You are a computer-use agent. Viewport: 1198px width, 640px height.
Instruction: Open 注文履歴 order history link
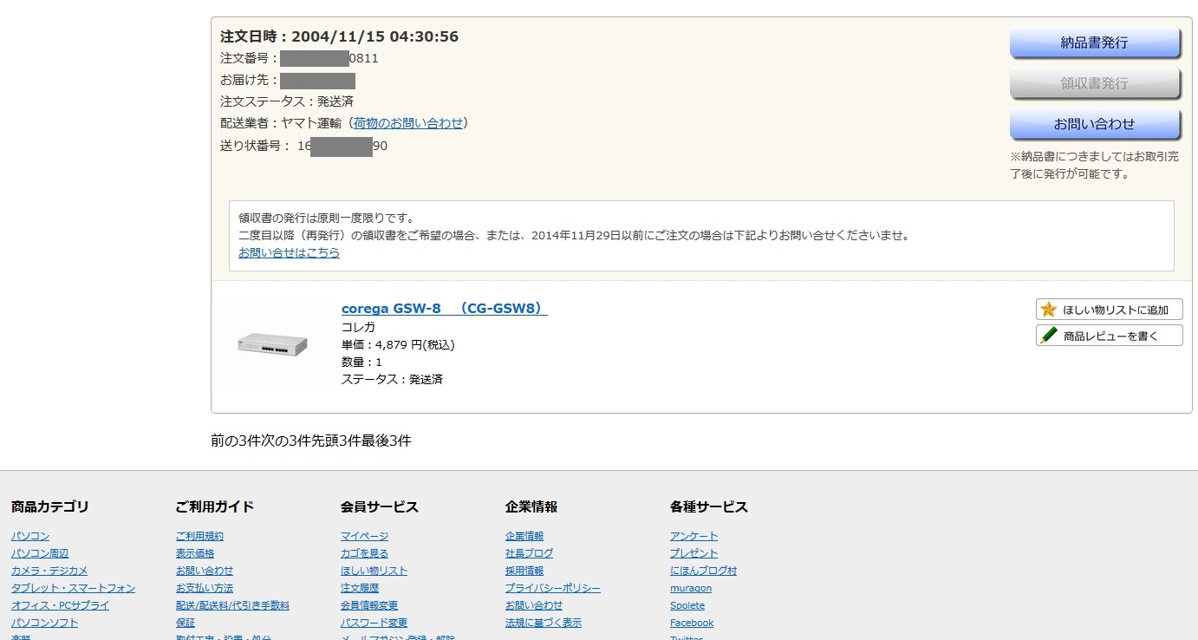pyautogui.click(x=360, y=588)
